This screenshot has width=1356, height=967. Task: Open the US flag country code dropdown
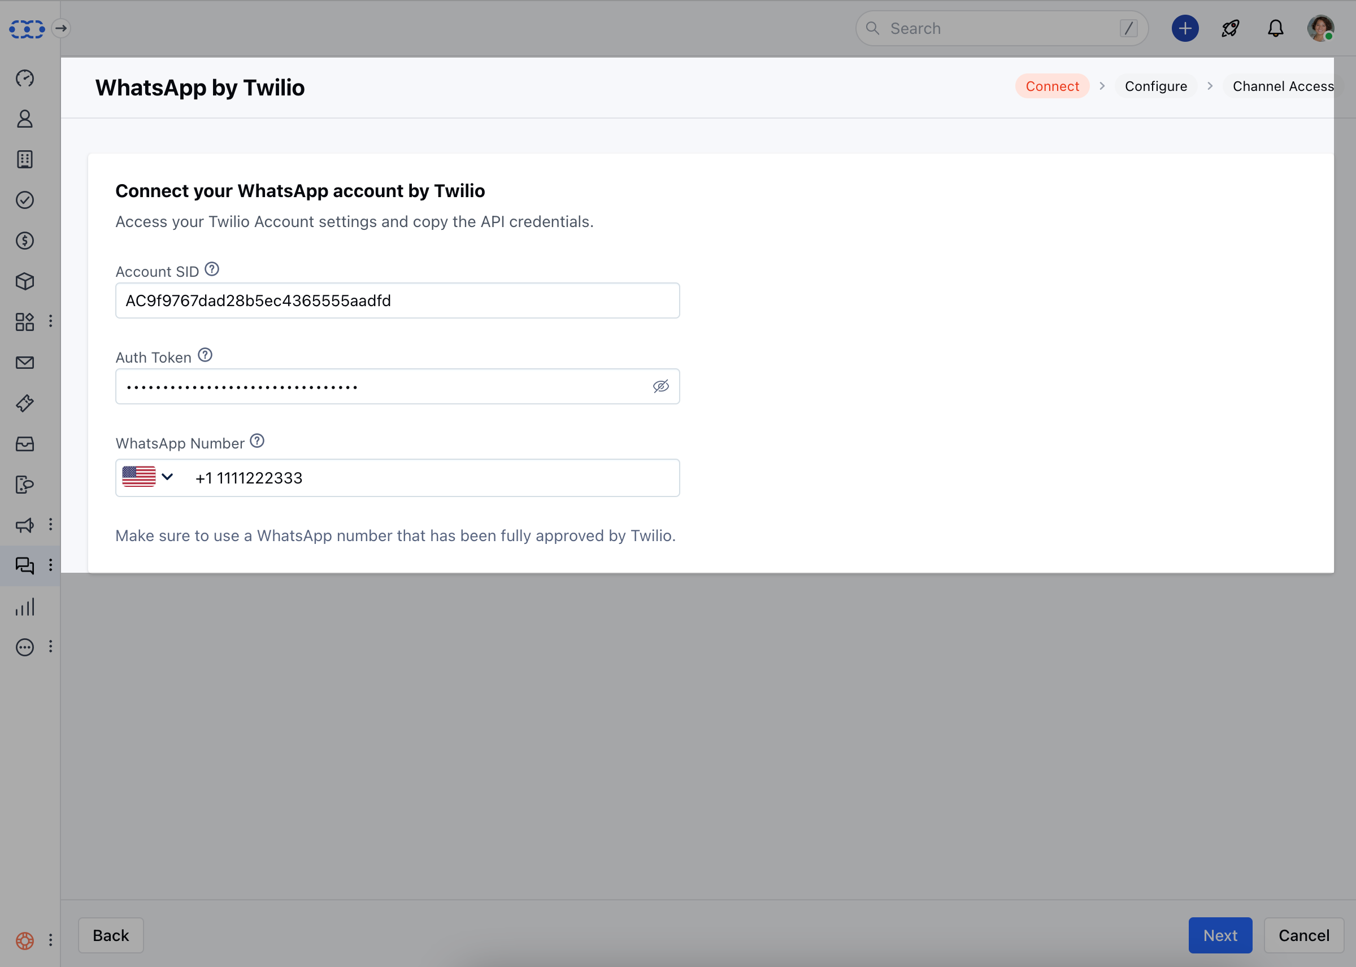point(147,477)
